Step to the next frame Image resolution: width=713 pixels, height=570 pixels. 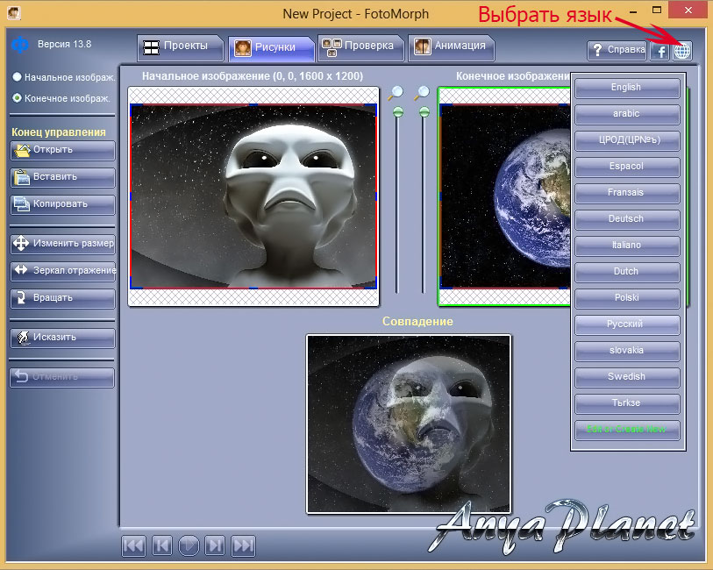click(x=216, y=545)
